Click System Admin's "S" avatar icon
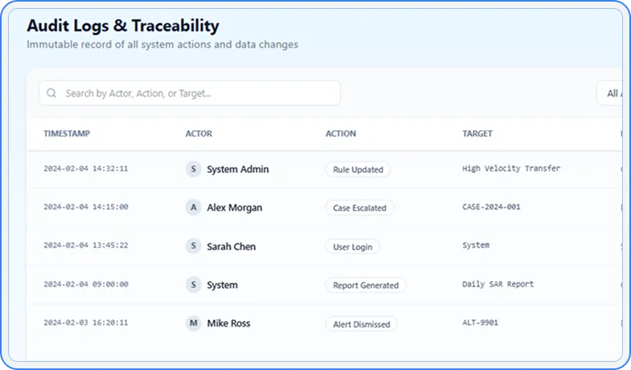 [193, 169]
